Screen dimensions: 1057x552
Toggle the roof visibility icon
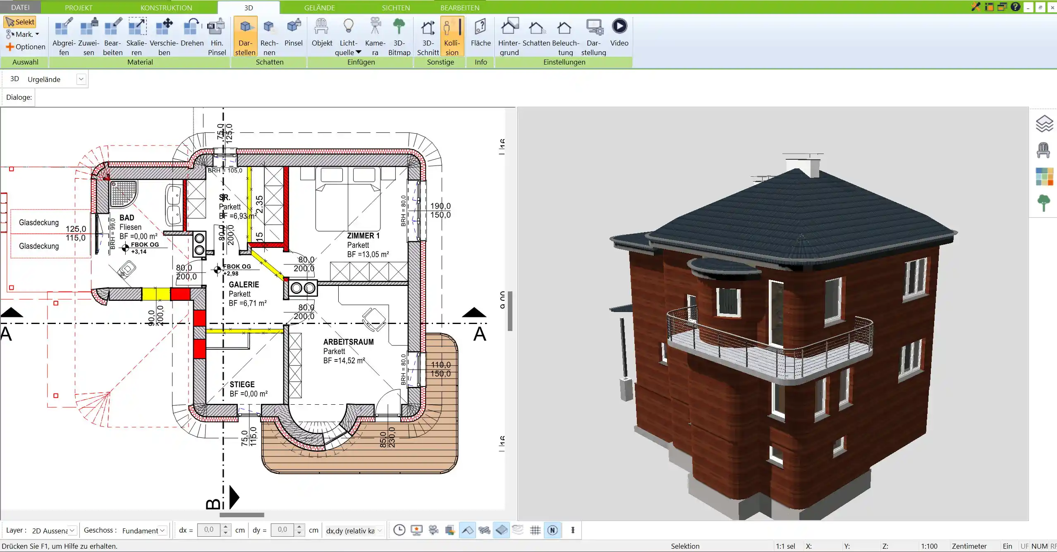pyautogui.click(x=467, y=530)
